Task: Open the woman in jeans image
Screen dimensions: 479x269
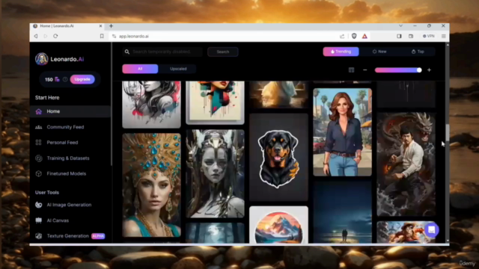Action: [343, 132]
